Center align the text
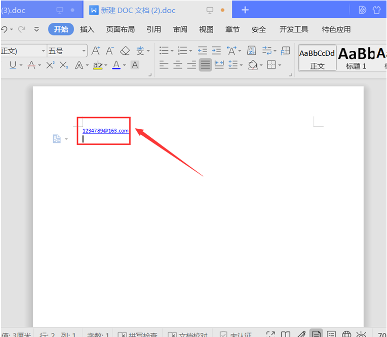 tap(177, 65)
